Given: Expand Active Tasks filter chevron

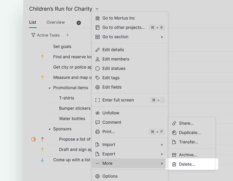Looking at the screenshot, I should click(x=68, y=35).
